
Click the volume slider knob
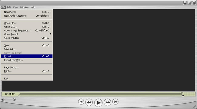[x=15, y=99]
